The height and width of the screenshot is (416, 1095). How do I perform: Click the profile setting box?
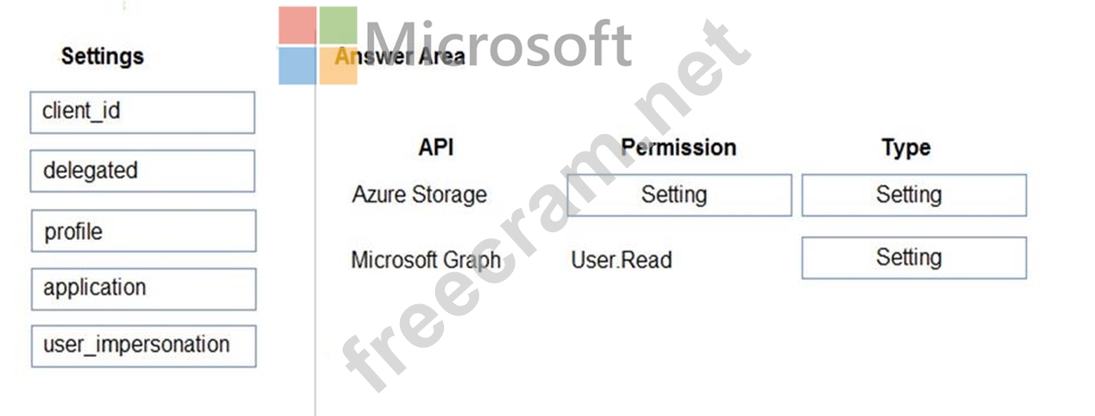(143, 231)
